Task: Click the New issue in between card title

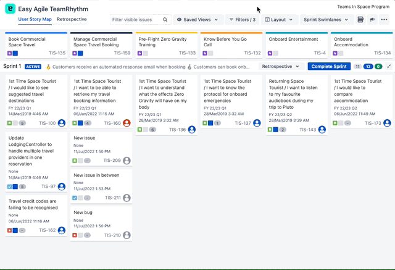Action: (96, 175)
